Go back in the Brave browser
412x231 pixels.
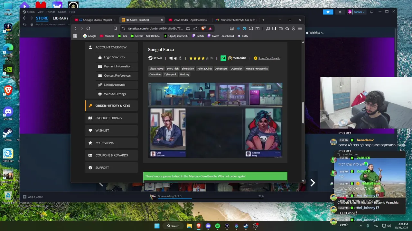click(x=76, y=28)
